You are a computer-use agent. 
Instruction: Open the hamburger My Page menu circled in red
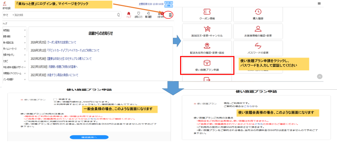pyautogui.click(x=170, y=15)
